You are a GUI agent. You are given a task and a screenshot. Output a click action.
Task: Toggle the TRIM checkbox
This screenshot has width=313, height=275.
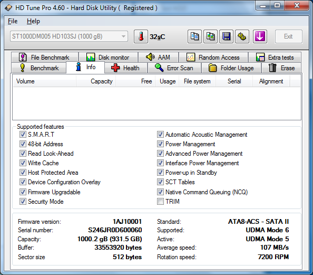pos(160,202)
